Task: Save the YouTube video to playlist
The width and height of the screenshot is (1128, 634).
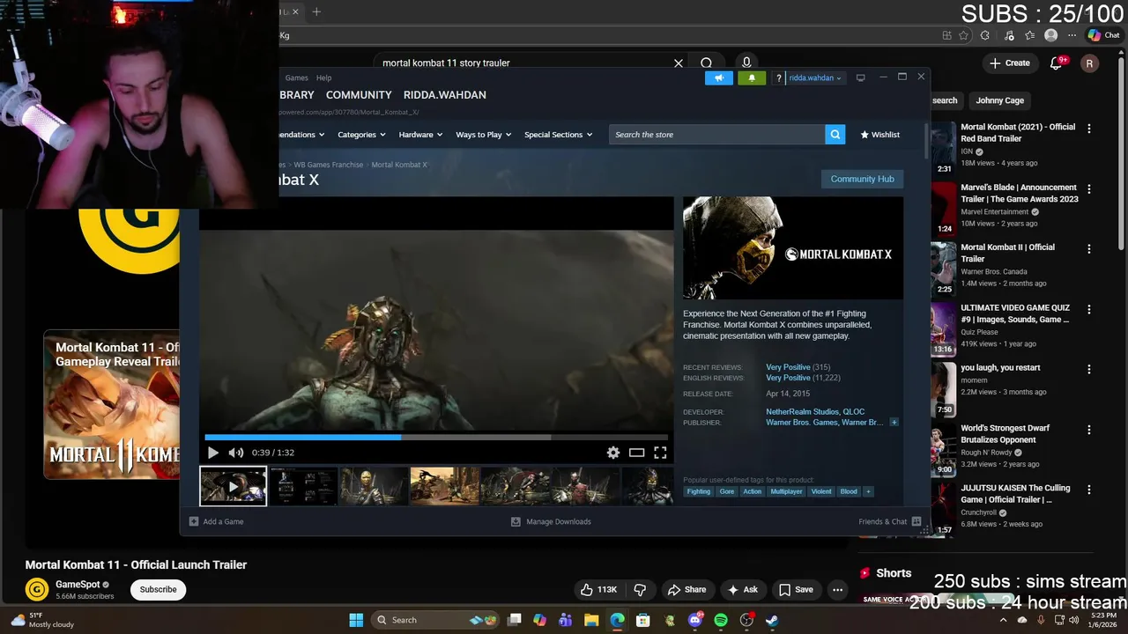Action: 796,589
